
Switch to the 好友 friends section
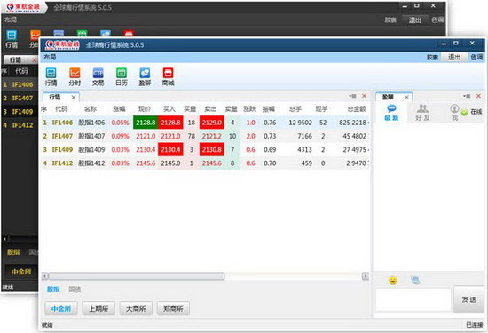422,113
